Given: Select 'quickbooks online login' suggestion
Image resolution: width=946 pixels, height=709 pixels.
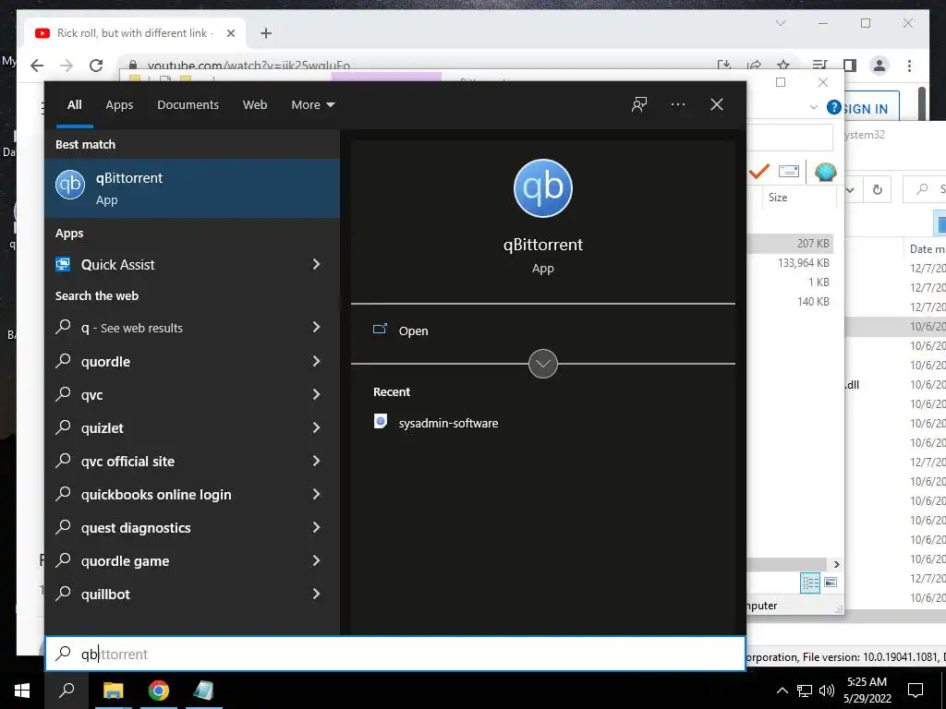Looking at the screenshot, I should click(x=192, y=495).
